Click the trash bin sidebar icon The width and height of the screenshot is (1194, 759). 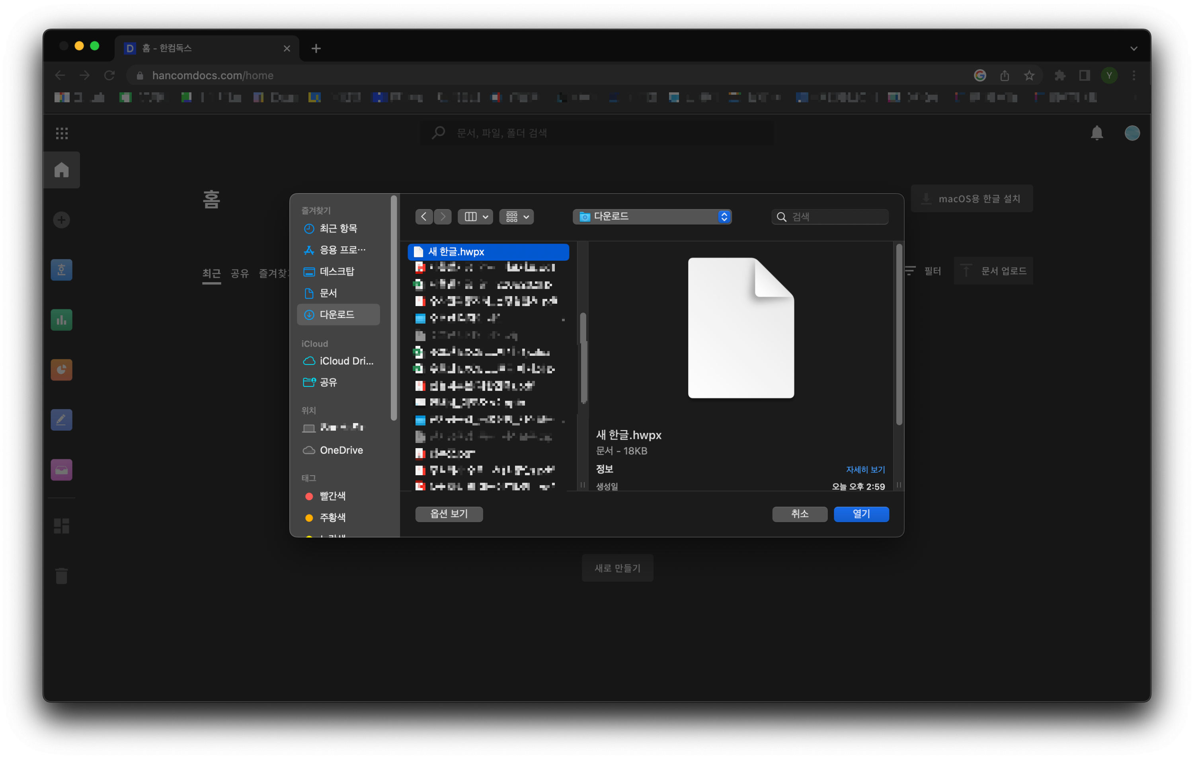tap(61, 576)
